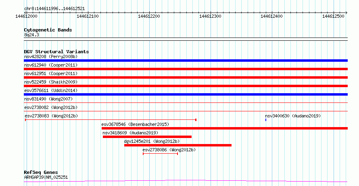Open the nsv831490 (Wong2007) label
Screen dimensions: 359x186
(x=48, y=99)
